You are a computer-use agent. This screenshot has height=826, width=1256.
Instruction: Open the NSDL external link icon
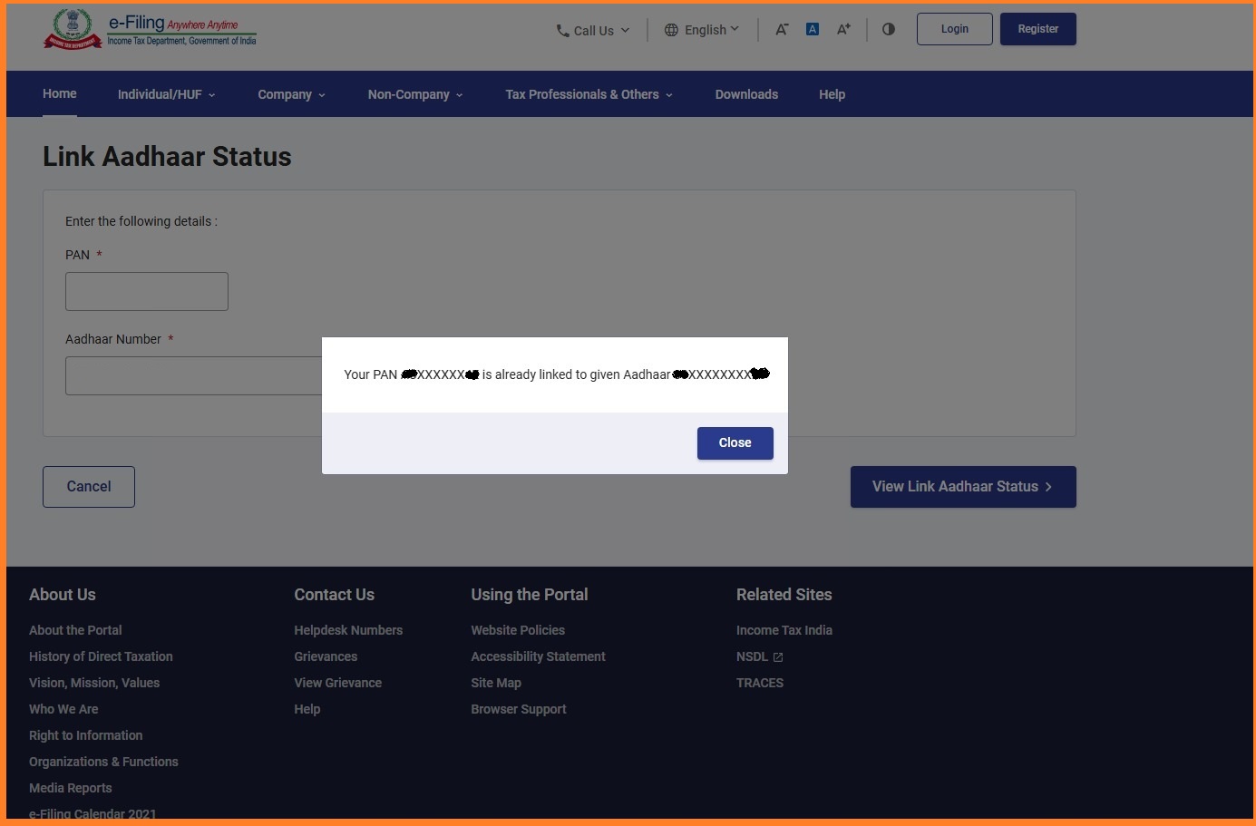tap(778, 657)
